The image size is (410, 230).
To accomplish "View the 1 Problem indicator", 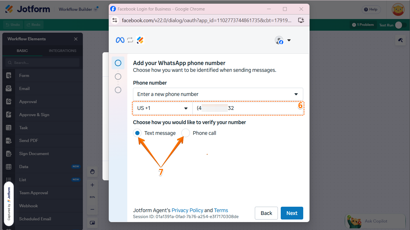I will 363,25.
